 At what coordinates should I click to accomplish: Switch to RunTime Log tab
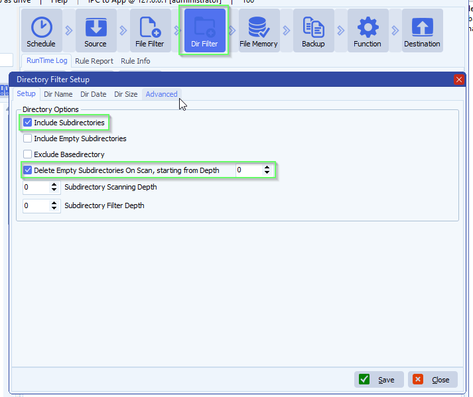coord(46,60)
